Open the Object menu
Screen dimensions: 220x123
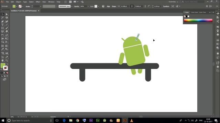18,2
